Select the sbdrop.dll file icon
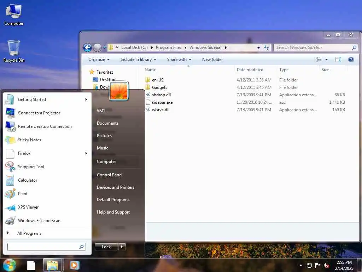This screenshot has width=362, height=272. (x=148, y=95)
